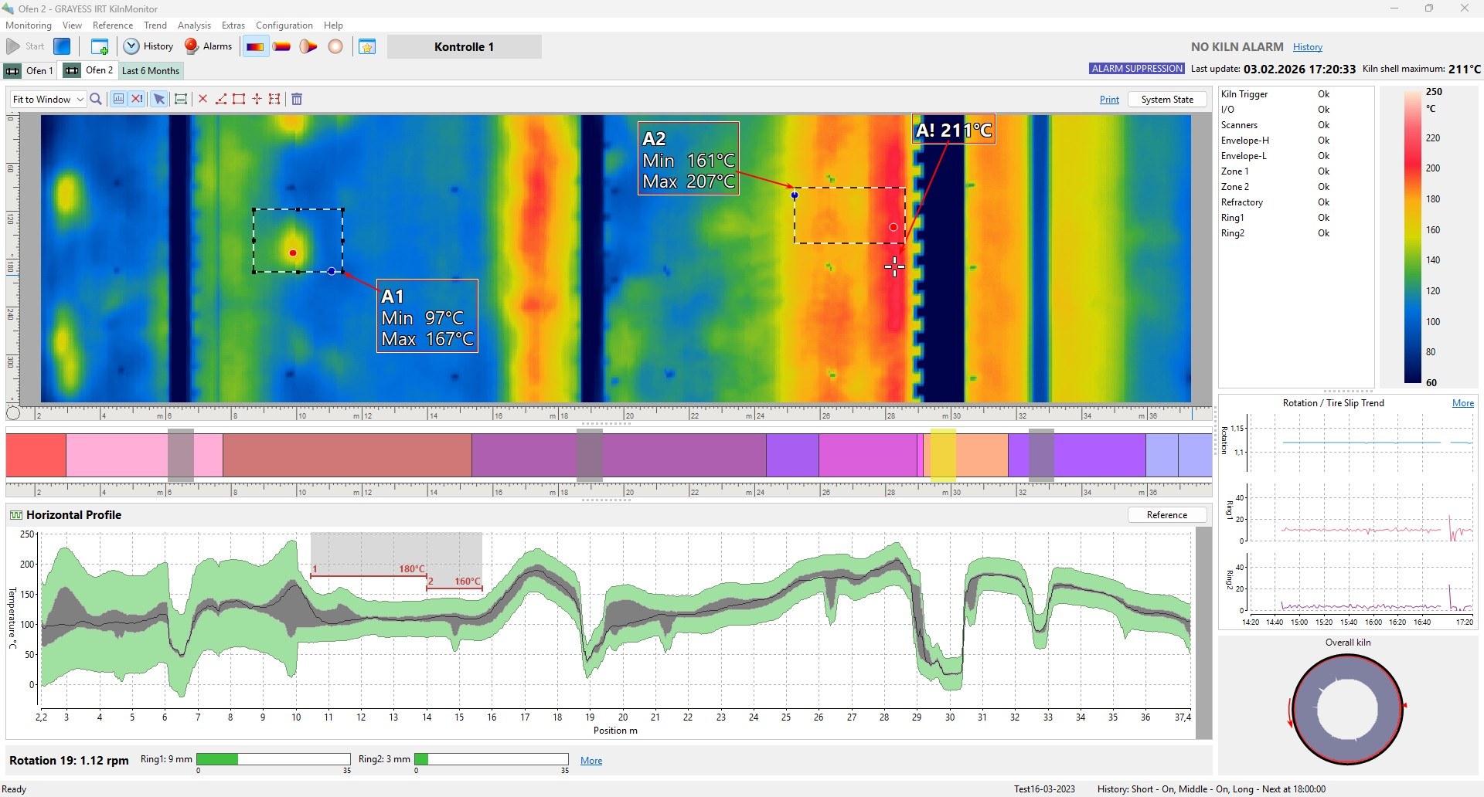Screen dimensions: 1484x797
Task: Select the circular cross-section view icon
Action: 335,46
